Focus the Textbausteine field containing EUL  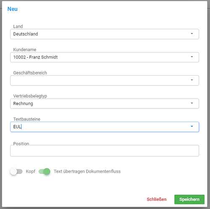point(104,127)
